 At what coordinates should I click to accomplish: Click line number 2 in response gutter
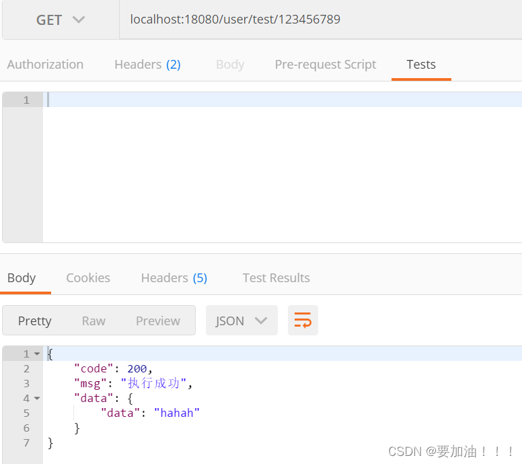pyautogui.click(x=26, y=368)
